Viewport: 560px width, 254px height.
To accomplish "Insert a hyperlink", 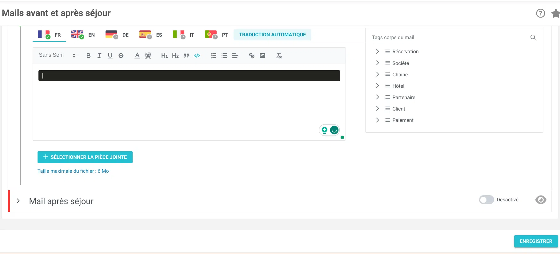I will point(251,56).
